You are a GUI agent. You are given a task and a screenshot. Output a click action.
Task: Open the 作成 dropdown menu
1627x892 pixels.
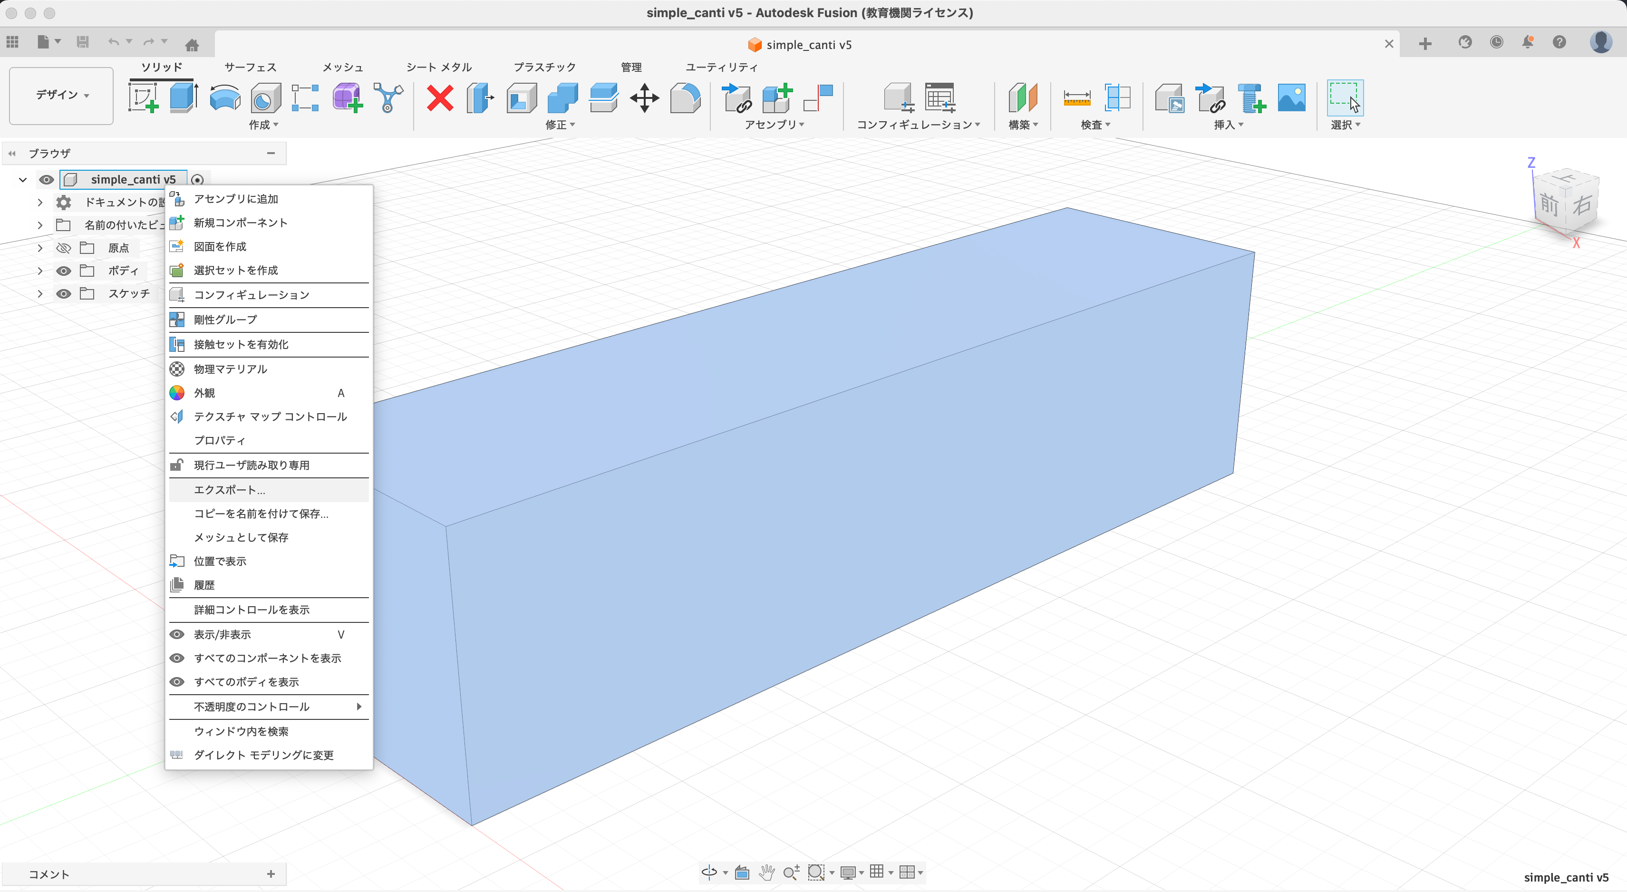(x=264, y=125)
